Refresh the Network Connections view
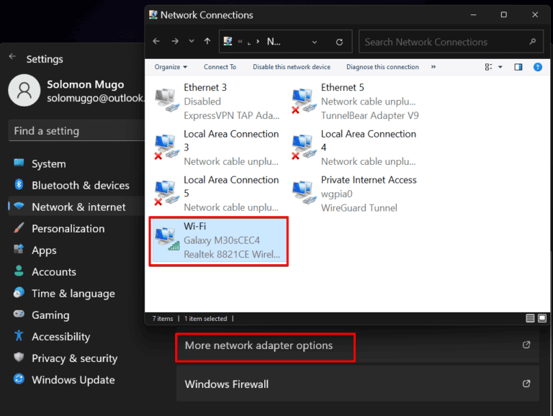 pyautogui.click(x=339, y=42)
